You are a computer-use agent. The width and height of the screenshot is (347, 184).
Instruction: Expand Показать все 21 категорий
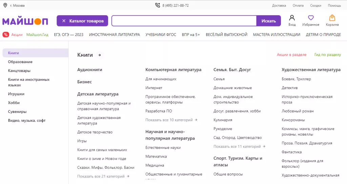point(103,176)
